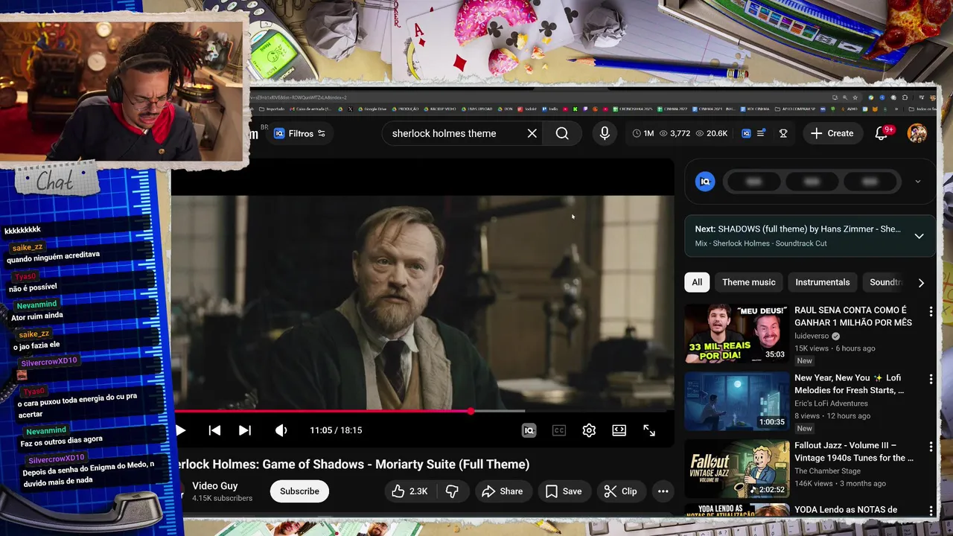Open more actions three-dot menu under video

point(663,491)
